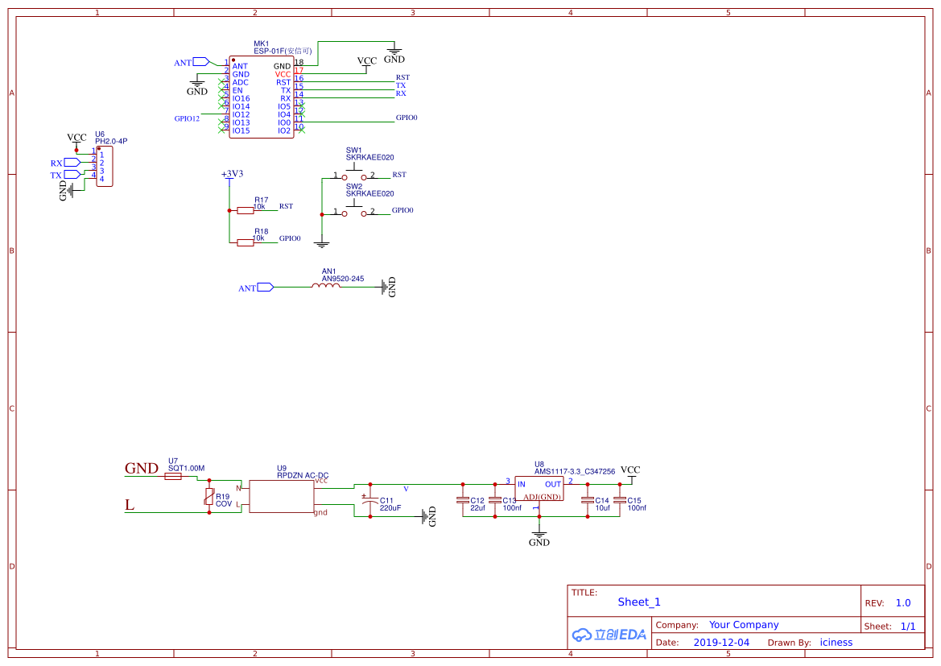The image size is (941, 666).
Task: Select polarized capacitor C11 symbol
Action: click(369, 500)
